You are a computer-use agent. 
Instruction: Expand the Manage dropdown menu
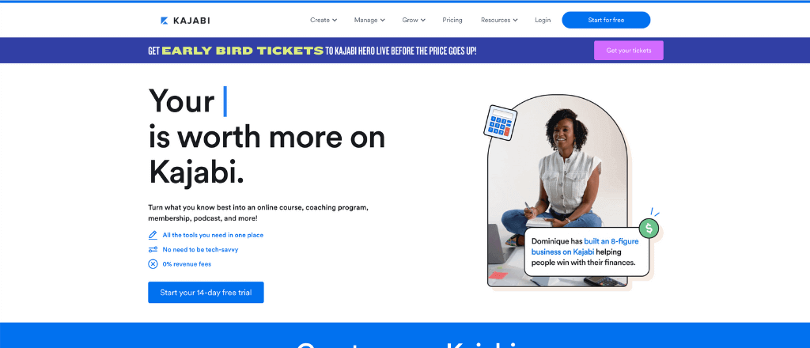[369, 20]
